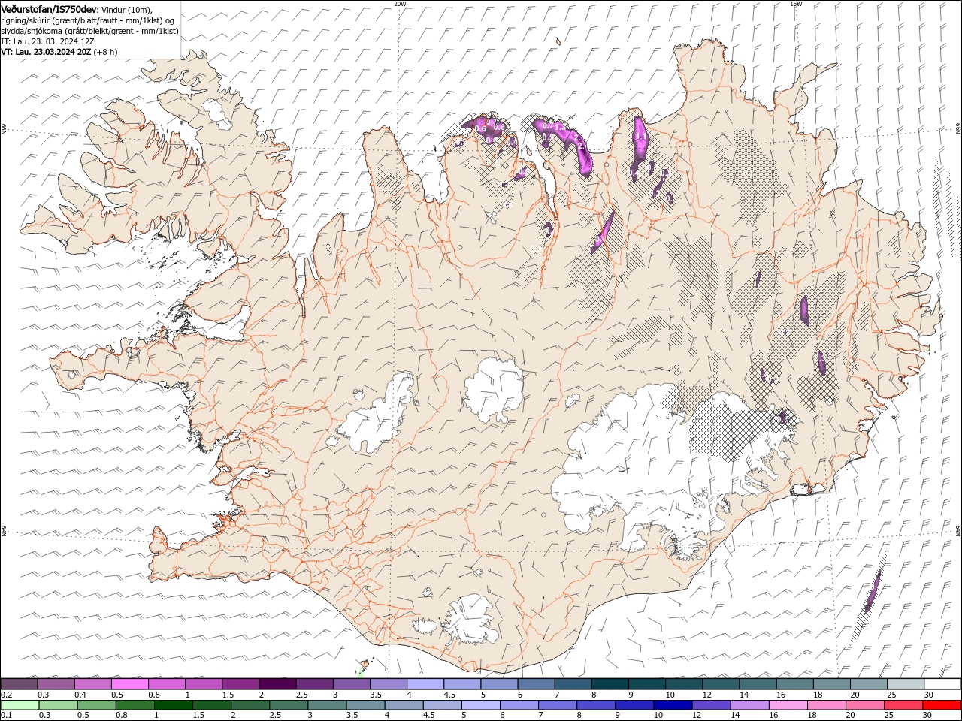The height and width of the screenshot is (721, 962).
Task: Pick lower legend red swatch at 30
Action: point(942,705)
